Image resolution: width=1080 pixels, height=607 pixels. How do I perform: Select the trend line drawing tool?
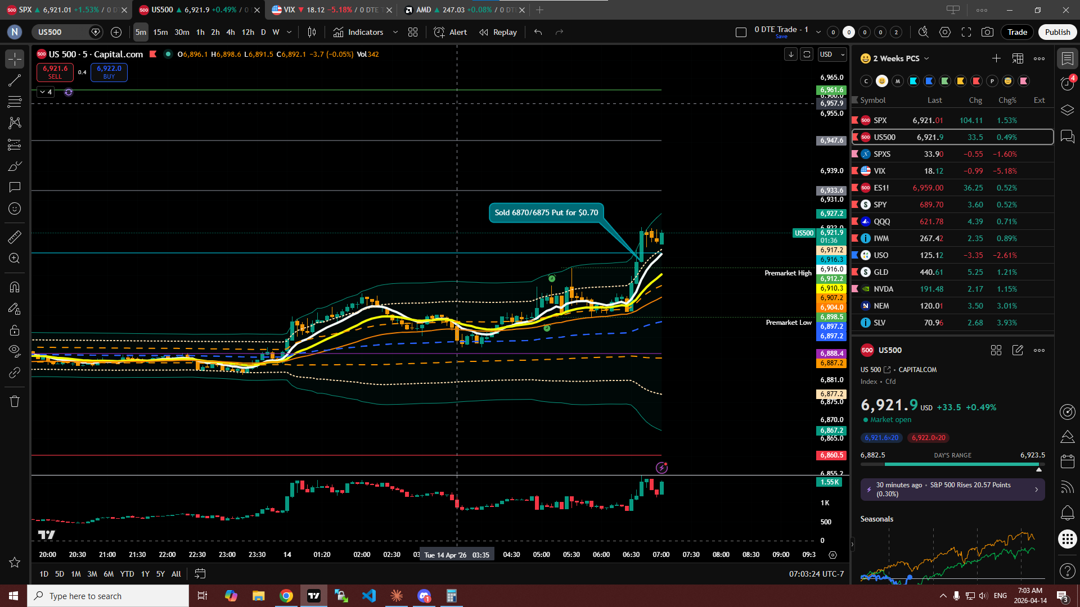coord(15,80)
